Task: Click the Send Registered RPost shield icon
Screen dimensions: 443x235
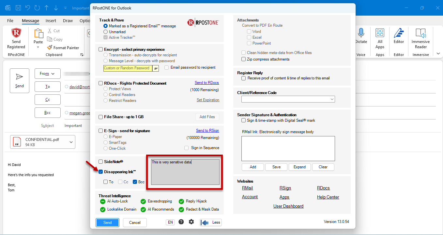Action: (x=16, y=33)
